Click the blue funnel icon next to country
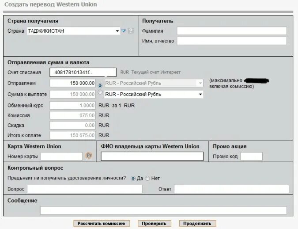 point(124,31)
